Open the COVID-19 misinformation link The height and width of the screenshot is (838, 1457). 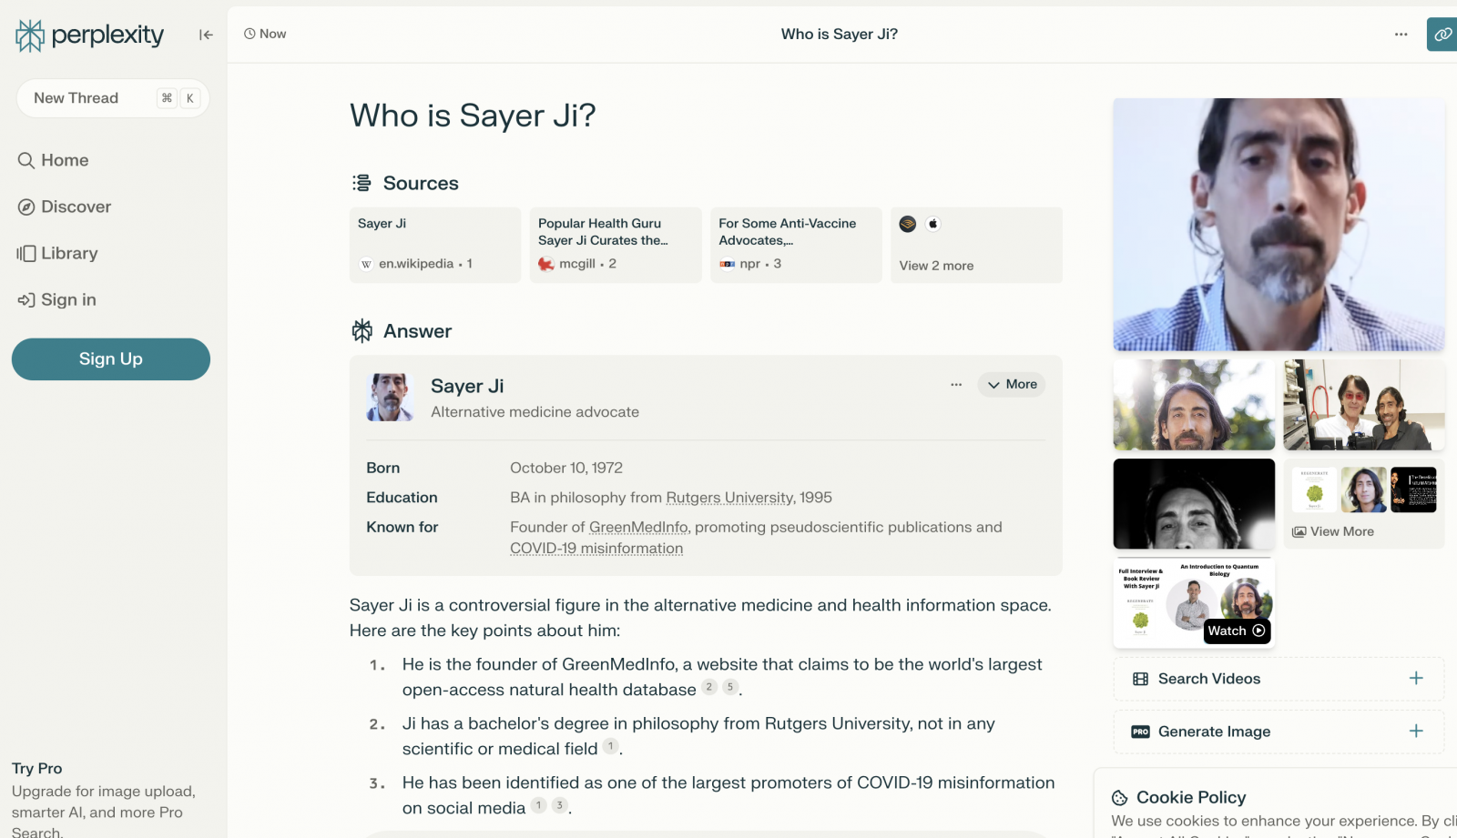pyautogui.click(x=596, y=549)
